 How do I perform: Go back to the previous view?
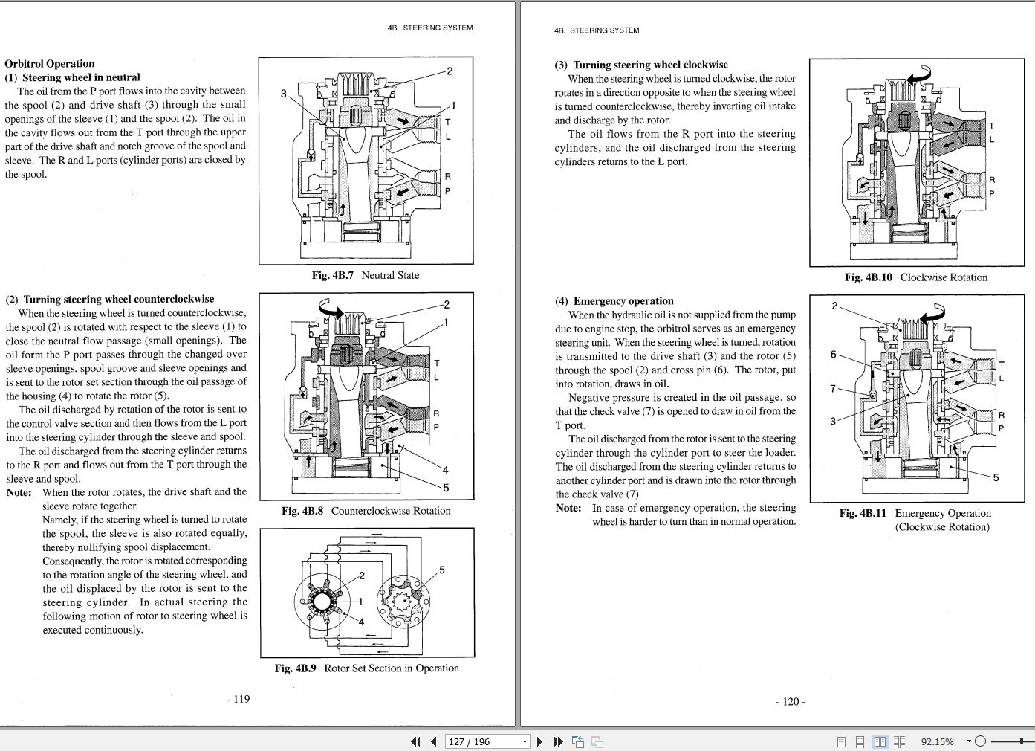578,741
